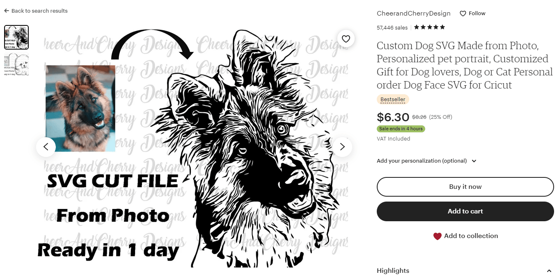Favorite the listing with heart icon on image
This screenshot has width=559, height=279.
point(346,39)
